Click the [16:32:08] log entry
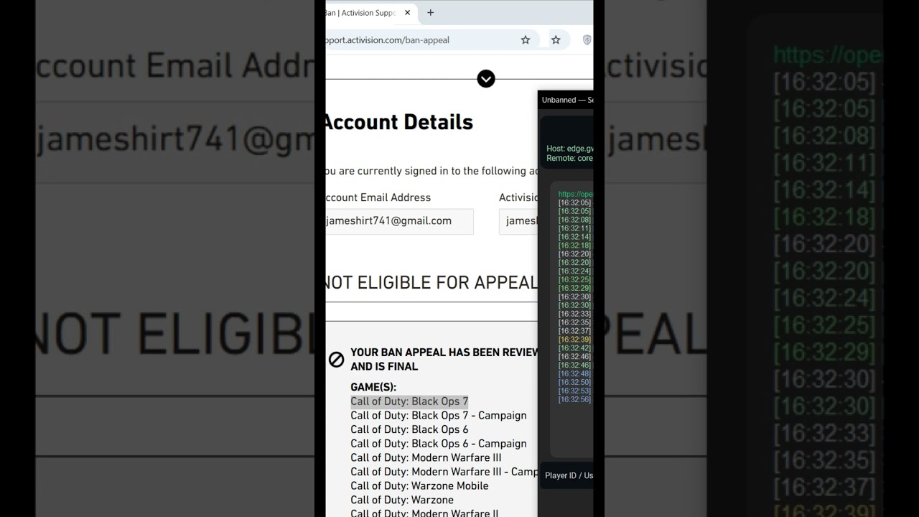 point(574,220)
